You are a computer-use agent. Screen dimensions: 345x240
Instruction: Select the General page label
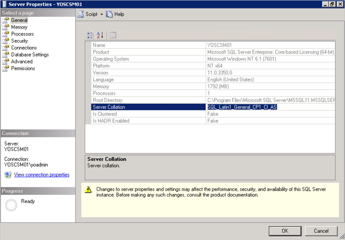pyautogui.click(x=19, y=20)
